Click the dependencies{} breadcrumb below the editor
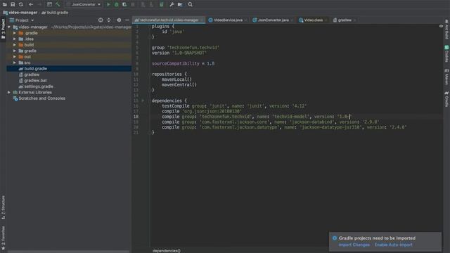Viewport: 450px width, 253px height. (167, 251)
